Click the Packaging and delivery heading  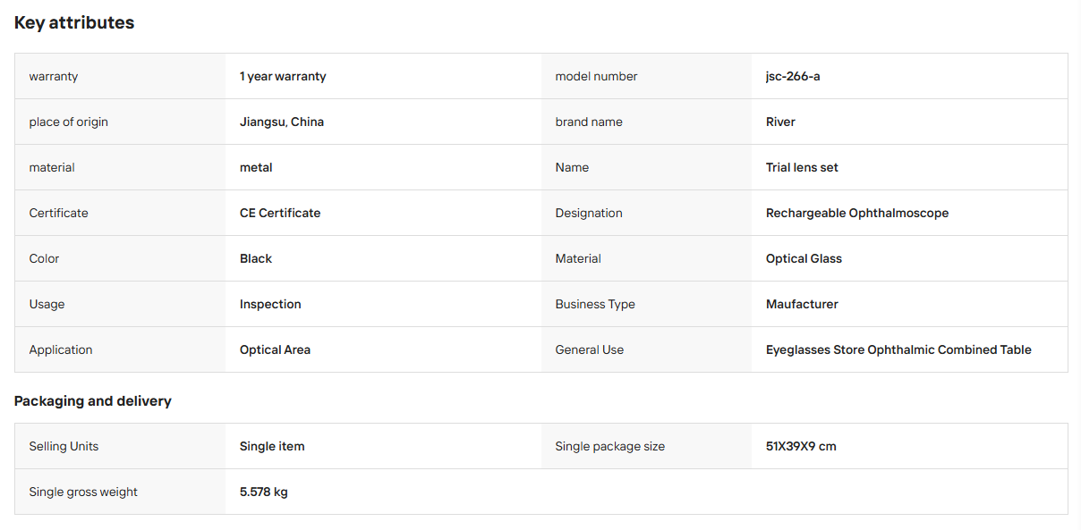point(93,401)
